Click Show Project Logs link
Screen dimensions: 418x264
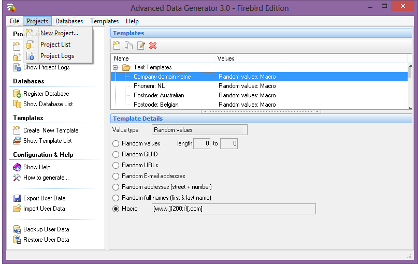point(47,67)
